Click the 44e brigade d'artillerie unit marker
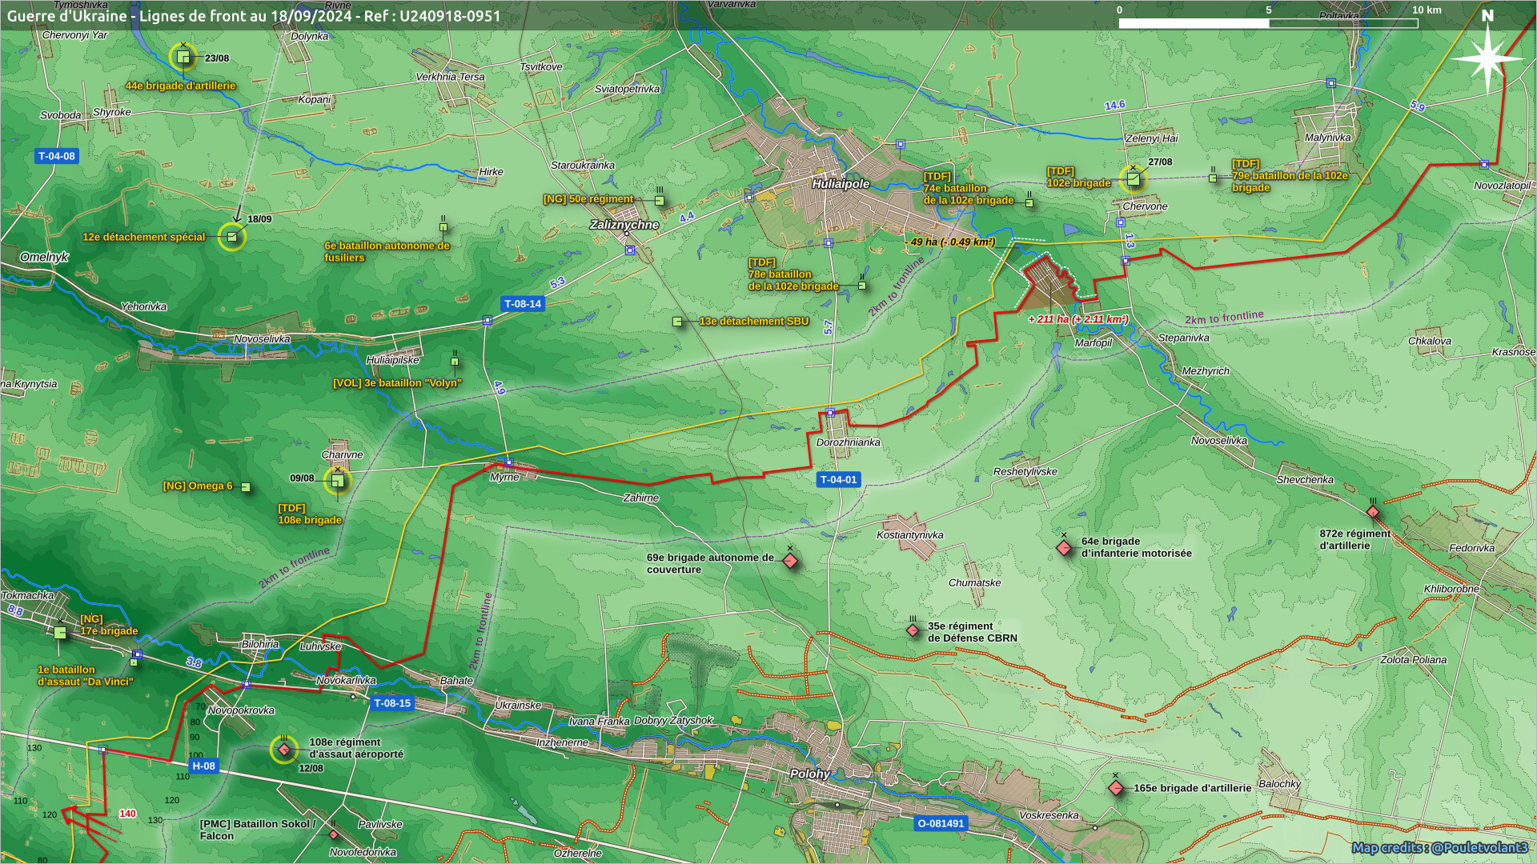Image resolution: width=1537 pixels, height=864 pixels. point(183,57)
